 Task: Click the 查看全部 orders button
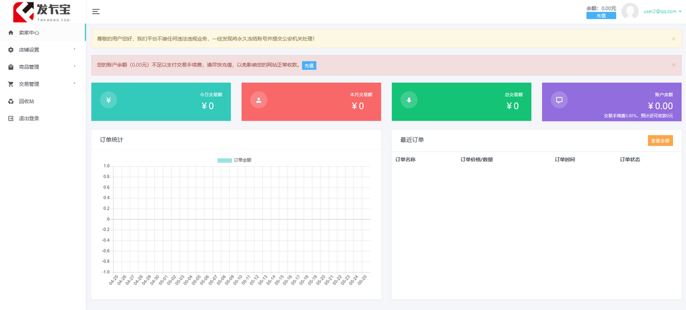click(x=660, y=140)
